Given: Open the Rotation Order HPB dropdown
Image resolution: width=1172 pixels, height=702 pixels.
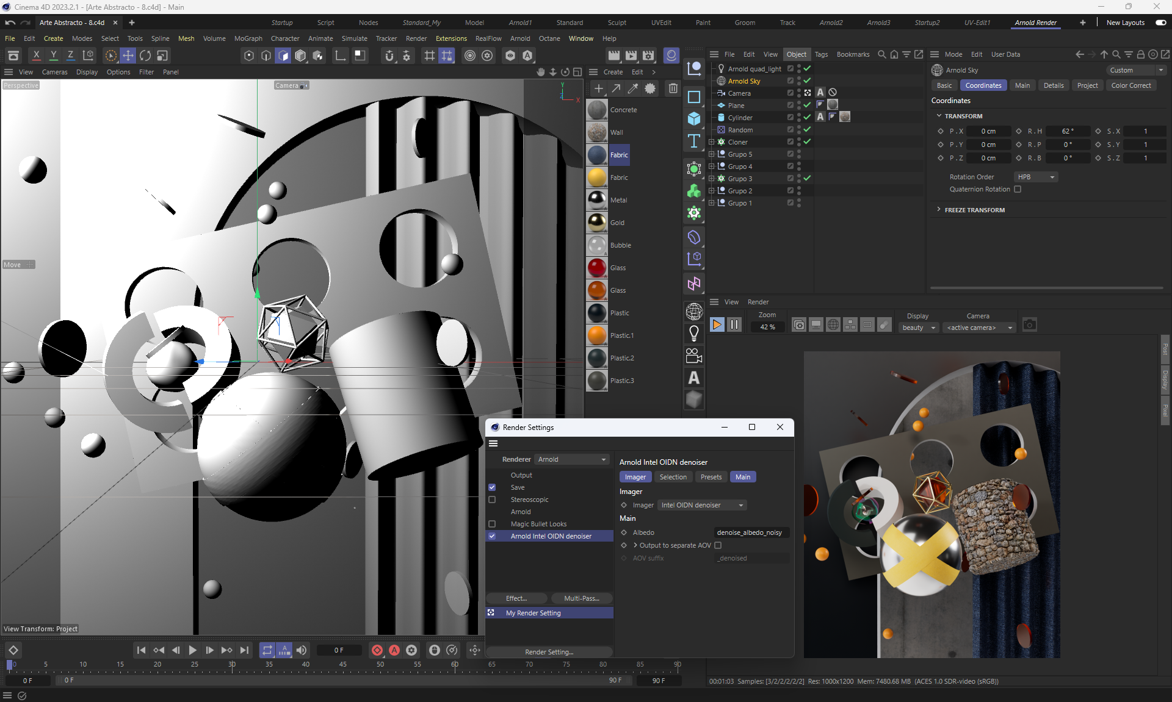Looking at the screenshot, I should click(1036, 177).
